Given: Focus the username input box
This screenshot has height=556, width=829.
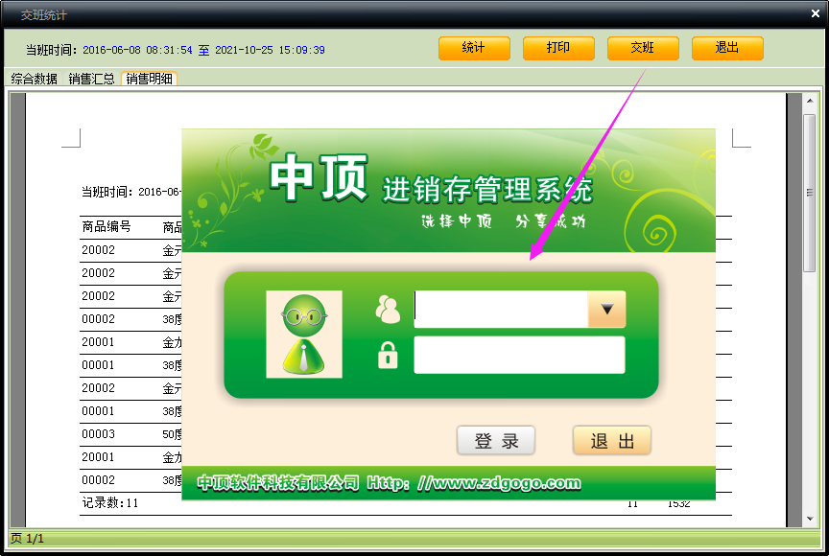Looking at the screenshot, I should coord(501,309).
